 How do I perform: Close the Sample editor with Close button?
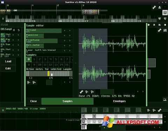coord(34,101)
